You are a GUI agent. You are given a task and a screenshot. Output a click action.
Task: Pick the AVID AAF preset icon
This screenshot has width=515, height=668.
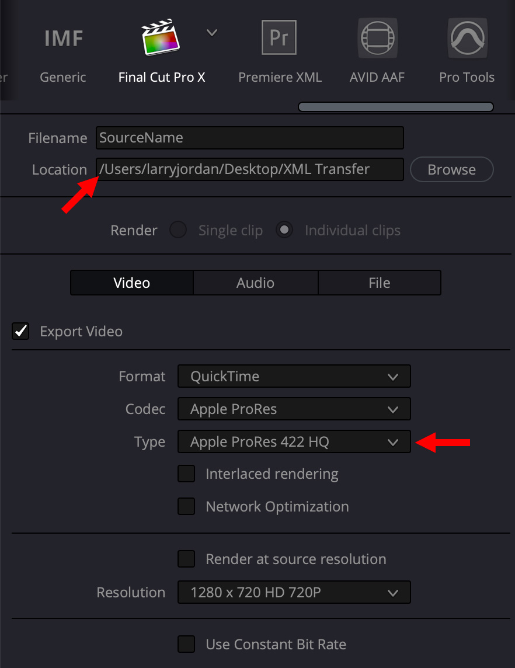(x=377, y=39)
